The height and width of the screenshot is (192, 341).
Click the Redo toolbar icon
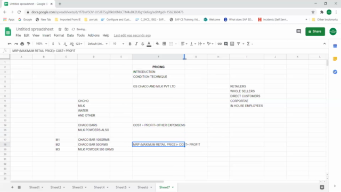pos(16,44)
